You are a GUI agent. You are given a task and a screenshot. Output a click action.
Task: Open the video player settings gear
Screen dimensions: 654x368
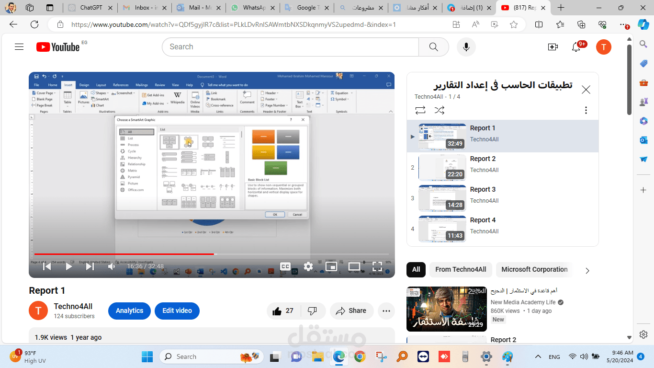coord(308,266)
